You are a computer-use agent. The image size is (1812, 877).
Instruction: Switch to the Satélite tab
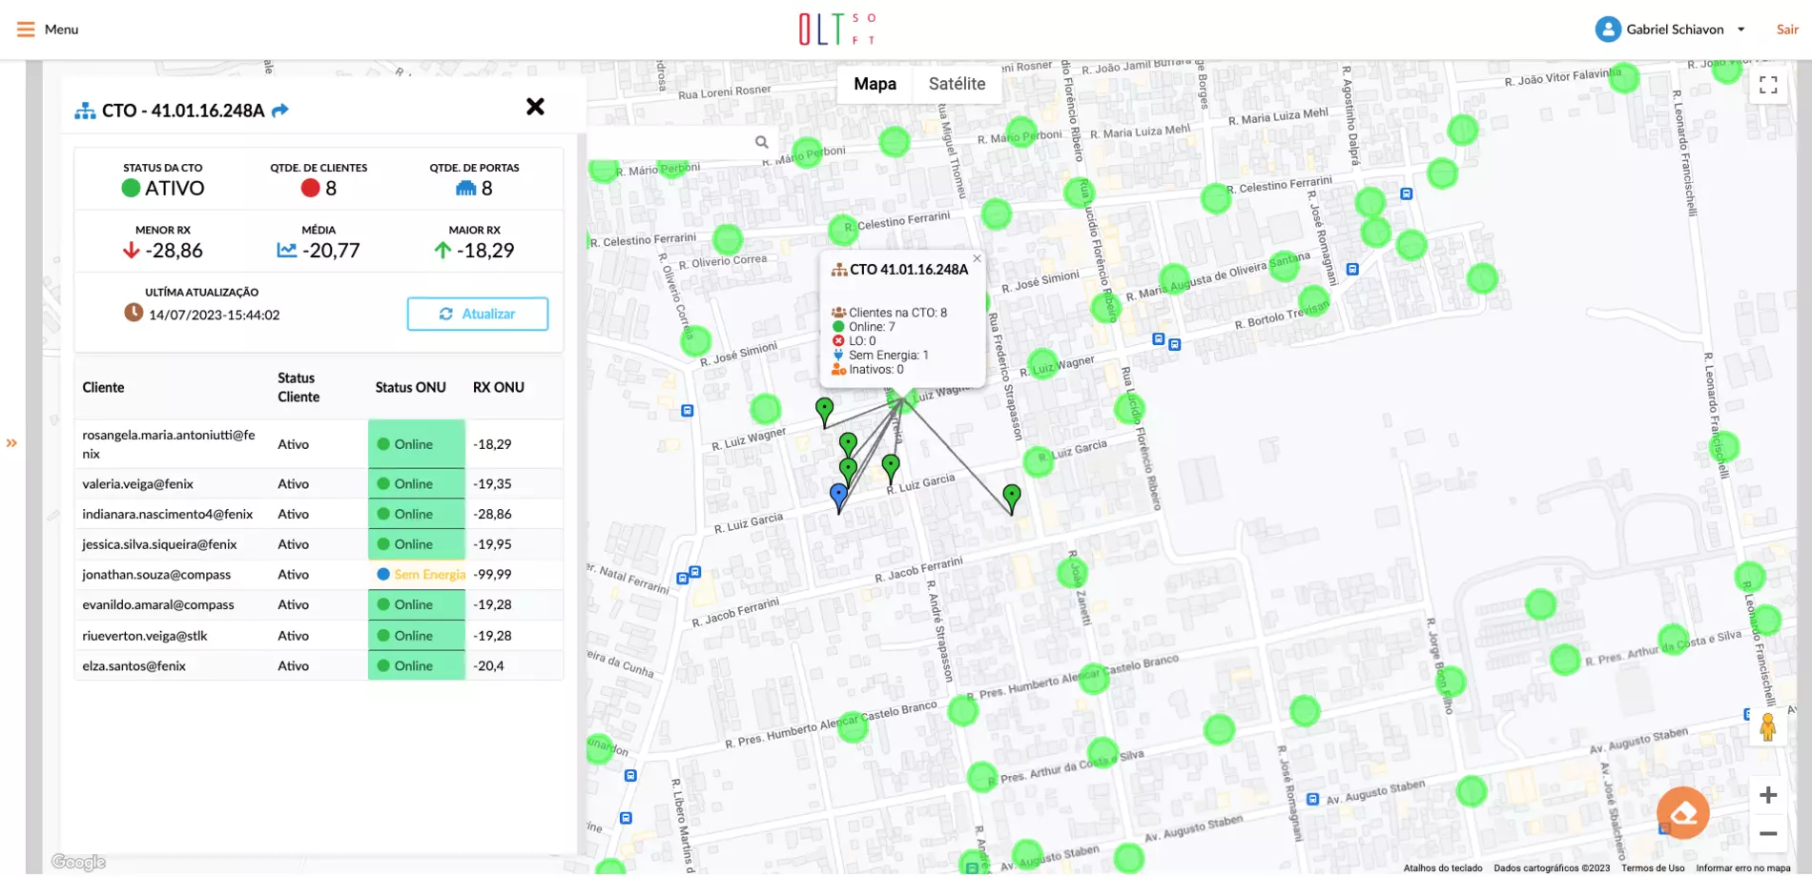coord(957,84)
